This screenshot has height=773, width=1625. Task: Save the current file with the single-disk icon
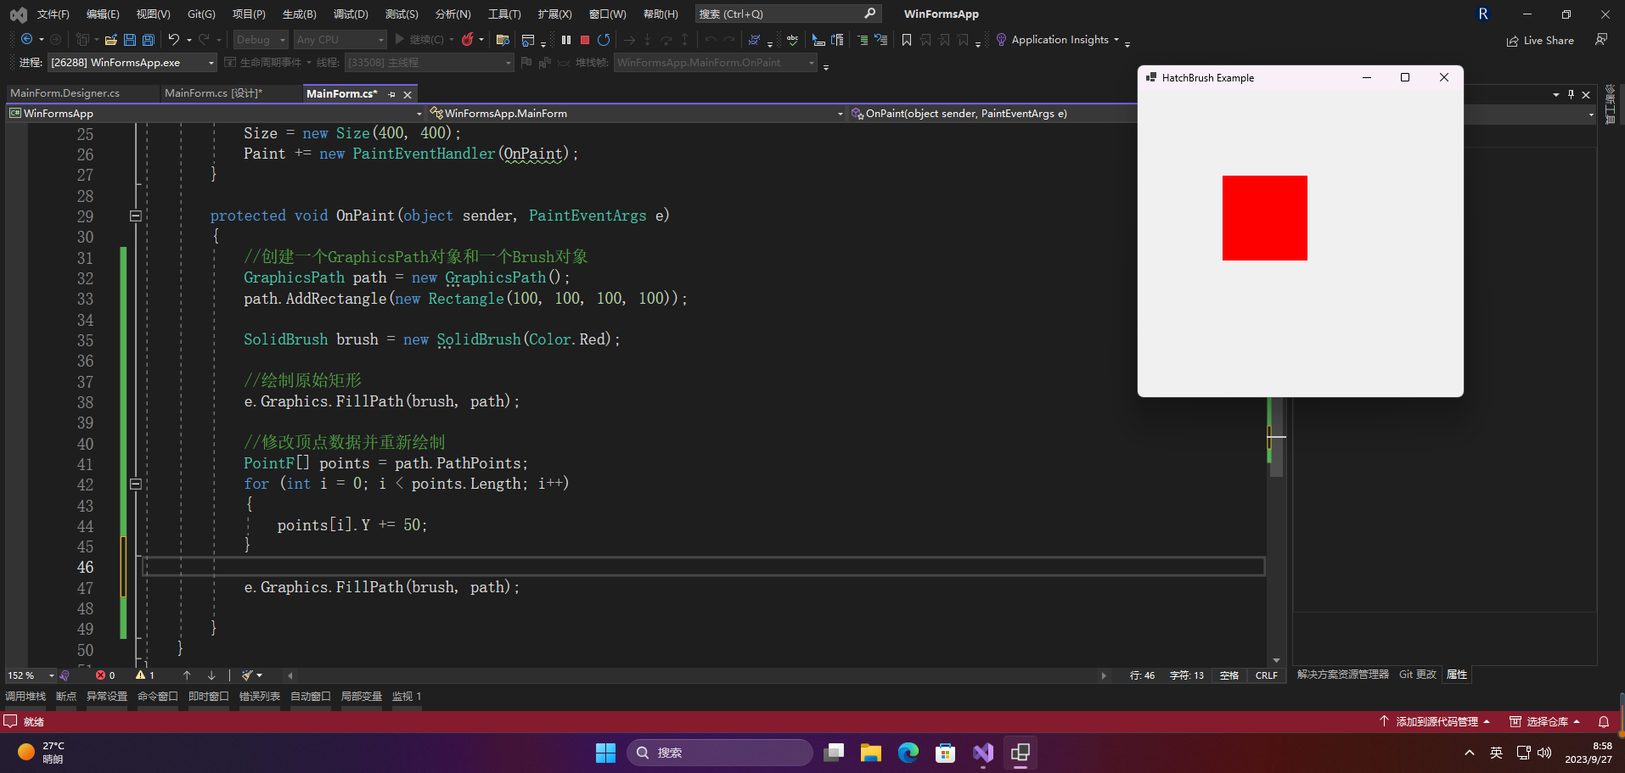coord(130,39)
